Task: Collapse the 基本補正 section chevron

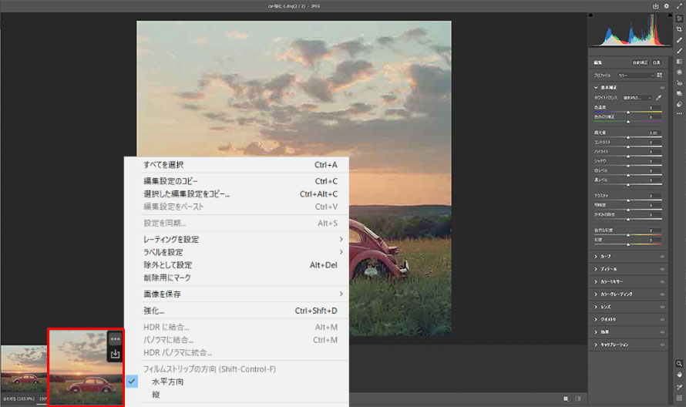Action: tap(596, 88)
